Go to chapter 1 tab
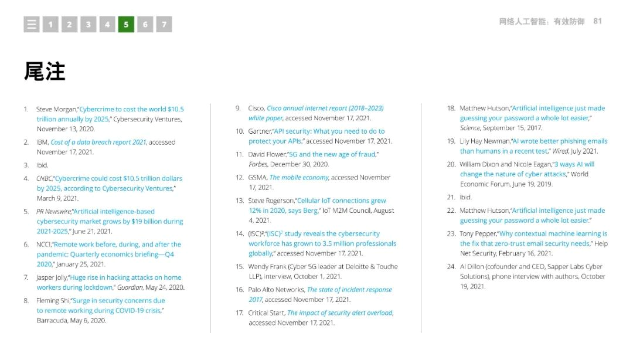The height and width of the screenshot is (356, 633). (x=50, y=24)
